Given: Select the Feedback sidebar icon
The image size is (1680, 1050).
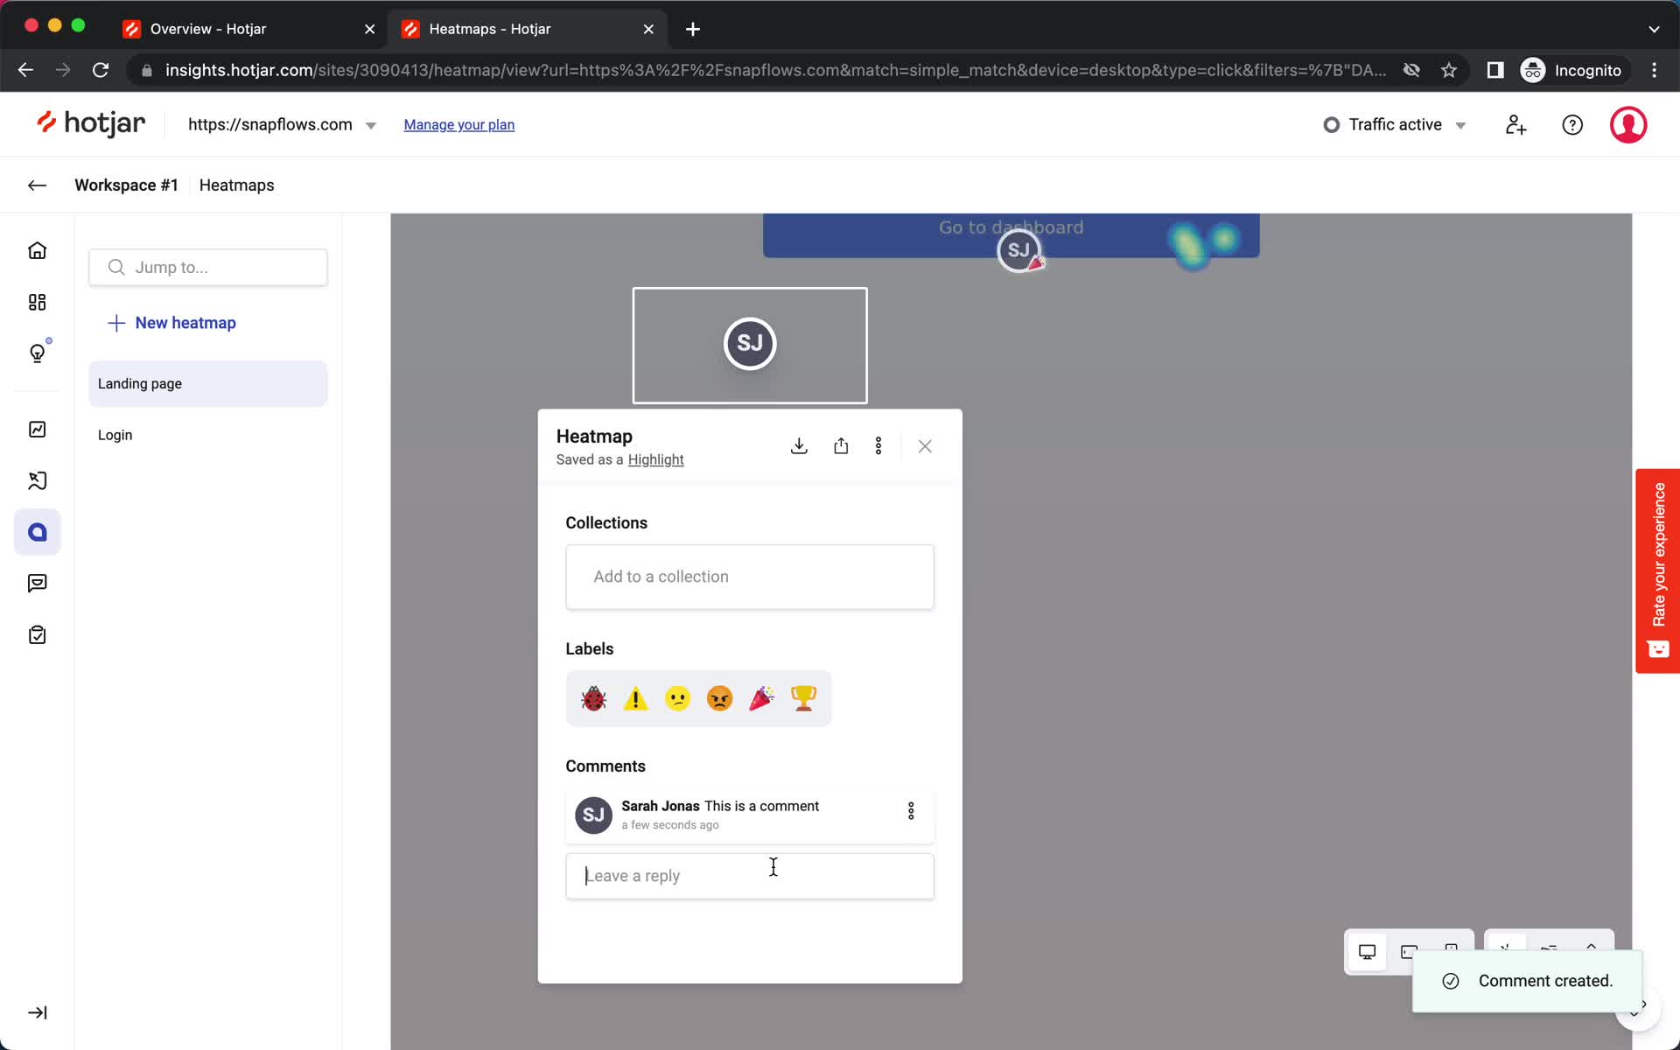Looking at the screenshot, I should coord(38,583).
